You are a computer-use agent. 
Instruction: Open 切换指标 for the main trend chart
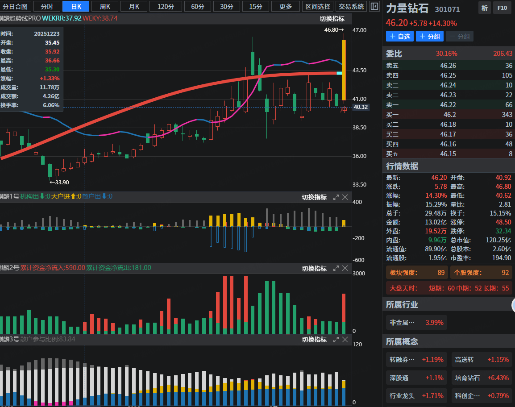[x=332, y=19]
